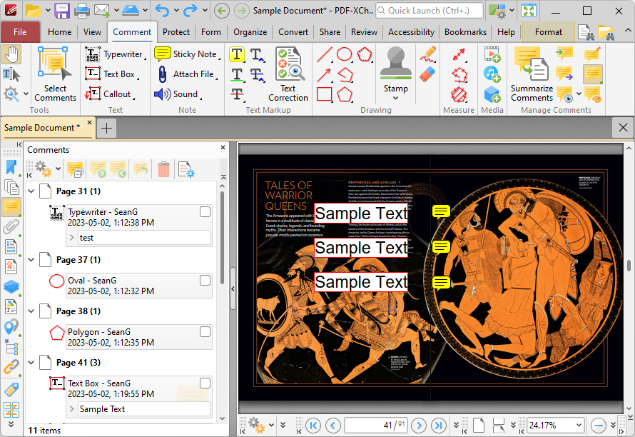Choose the Callout tool
Screen dimensions: 635x437
[x=109, y=94]
